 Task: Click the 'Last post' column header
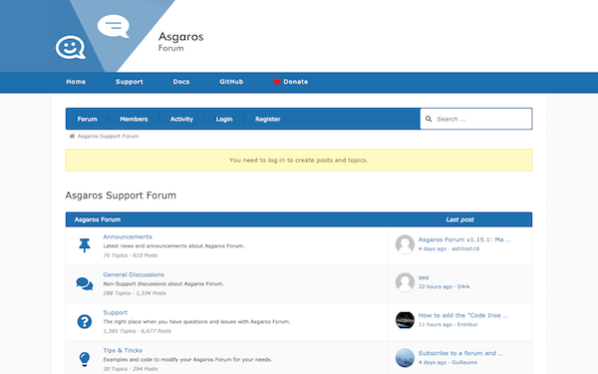pos(459,219)
